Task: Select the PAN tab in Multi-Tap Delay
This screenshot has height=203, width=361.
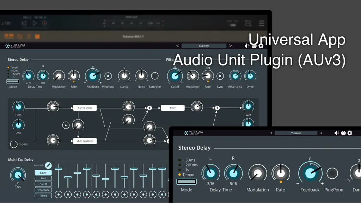Action: (43, 178)
